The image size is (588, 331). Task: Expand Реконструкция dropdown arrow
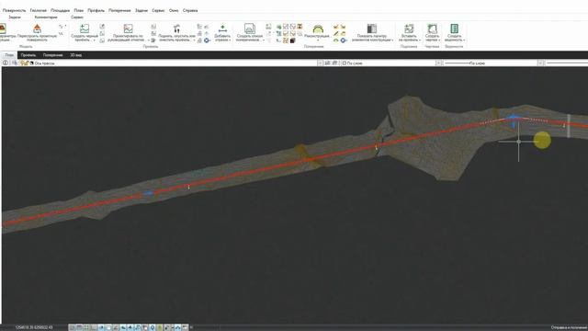click(x=318, y=40)
